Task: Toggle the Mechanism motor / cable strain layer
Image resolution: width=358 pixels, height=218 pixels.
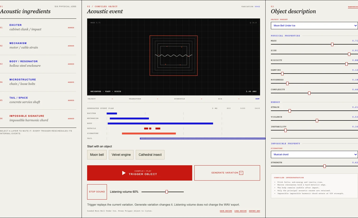Action: 38,46
